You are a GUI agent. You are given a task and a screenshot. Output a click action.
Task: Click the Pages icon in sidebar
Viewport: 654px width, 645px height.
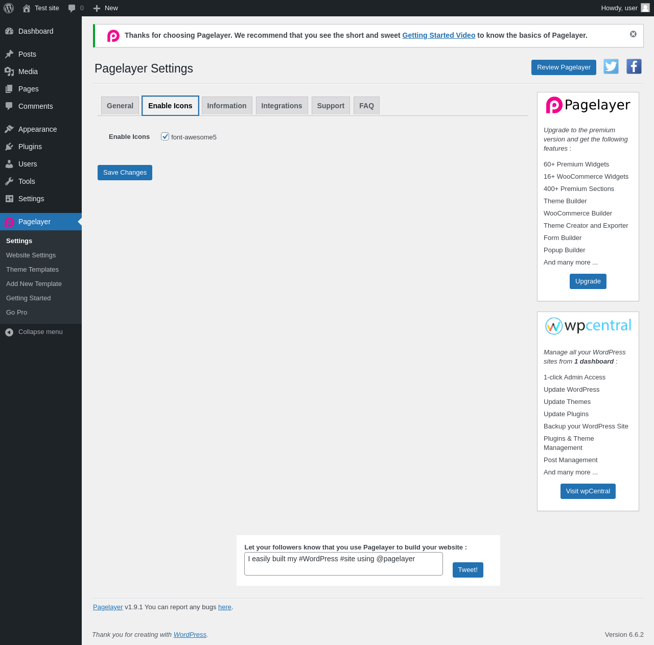(9, 89)
